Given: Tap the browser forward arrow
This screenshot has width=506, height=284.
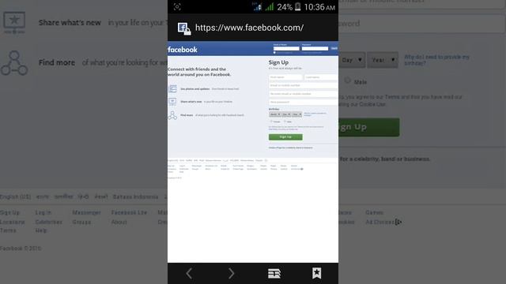Looking at the screenshot, I should 231,274.
